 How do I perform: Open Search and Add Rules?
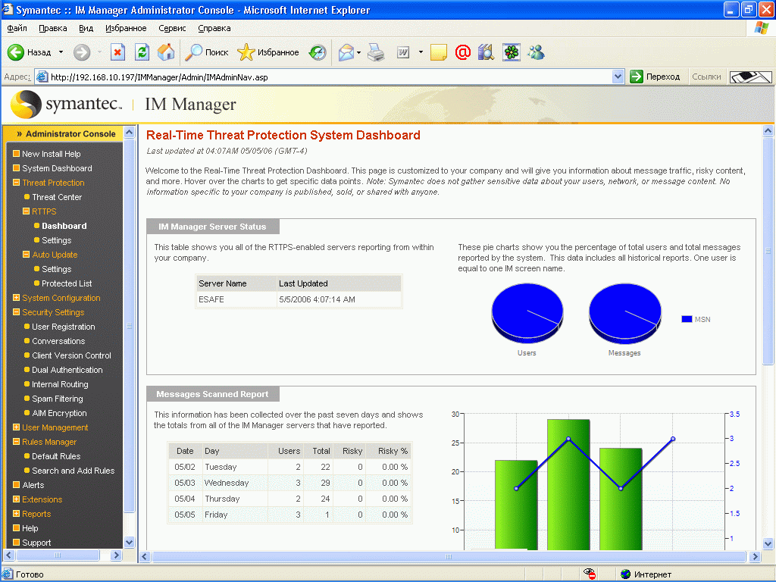click(74, 471)
